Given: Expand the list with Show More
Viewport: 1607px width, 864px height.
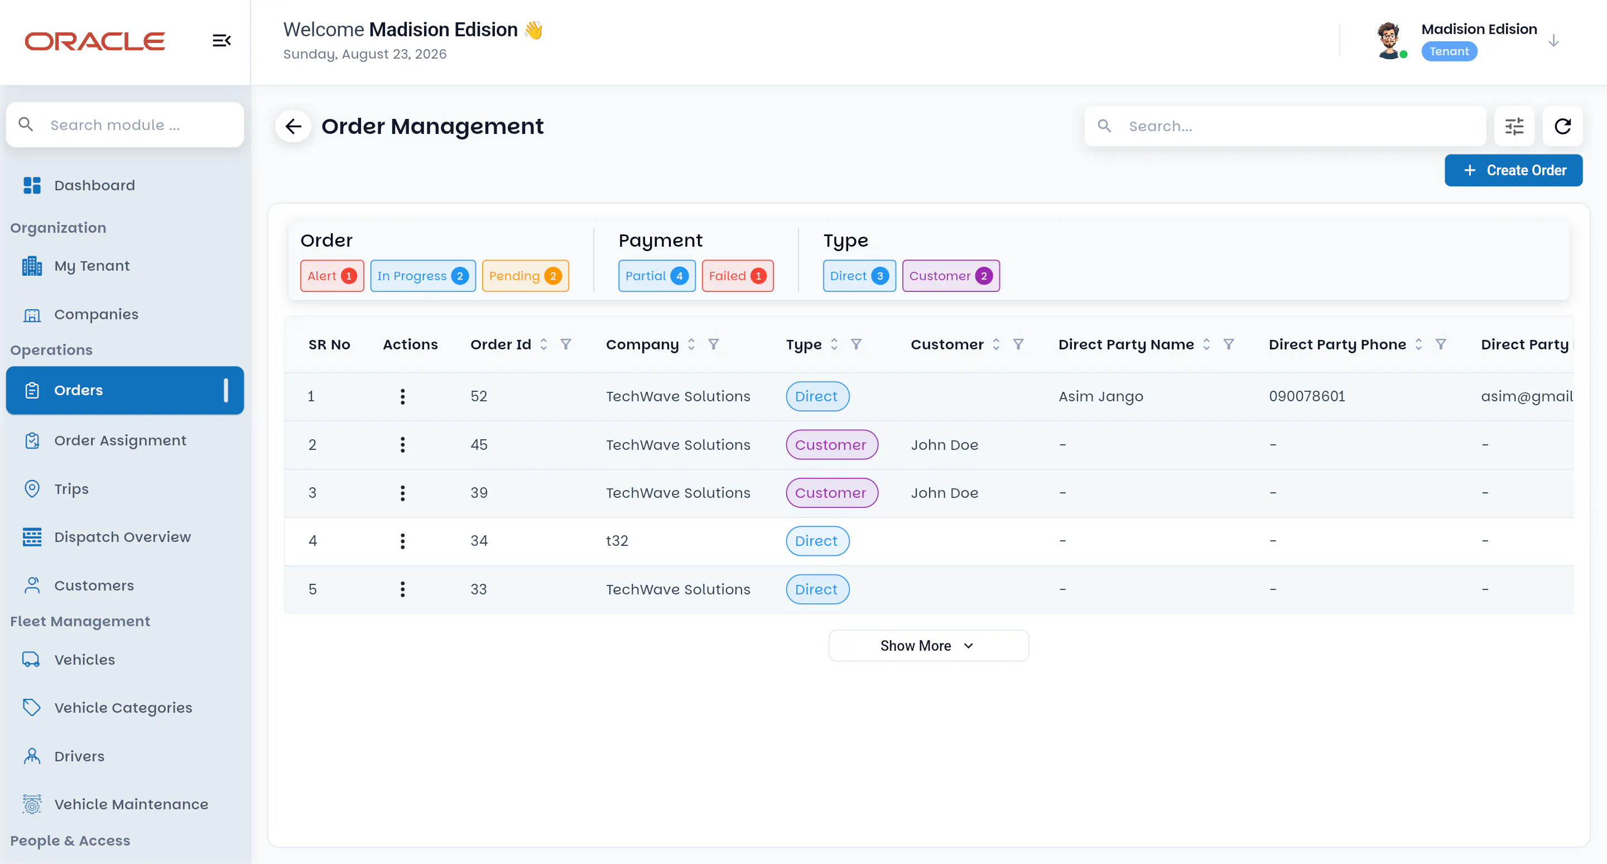Looking at the screenshot, I should coord(928,646).
